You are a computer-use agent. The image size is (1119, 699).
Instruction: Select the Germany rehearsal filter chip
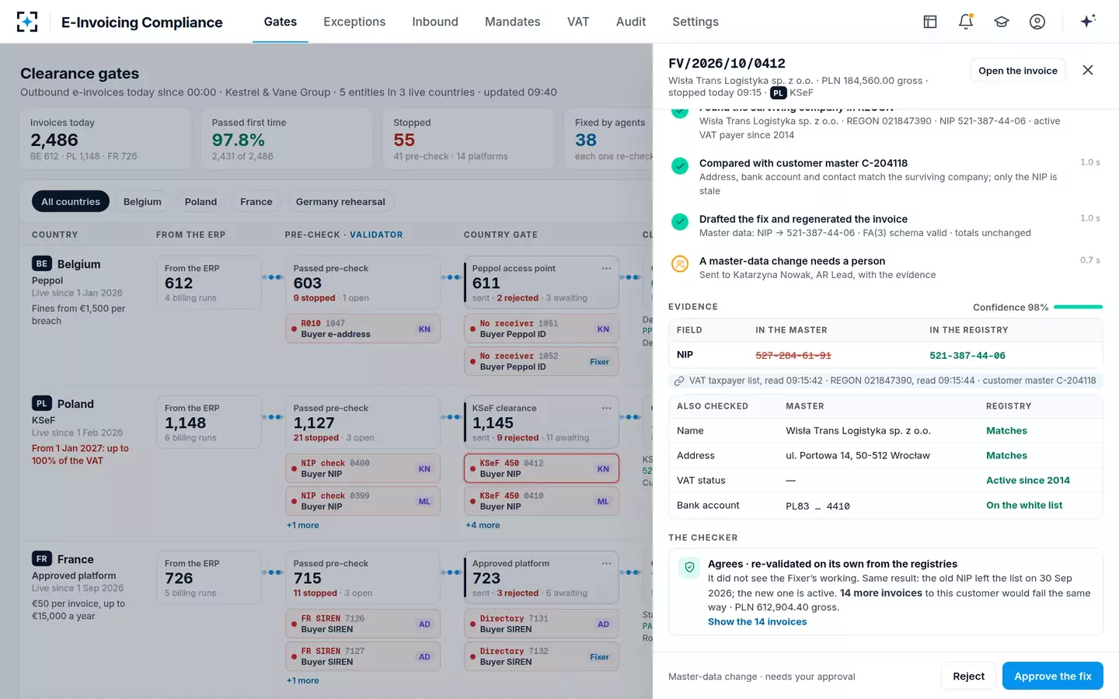point(340,201)
